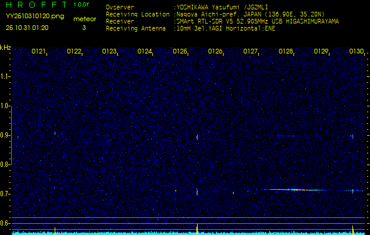Click the 0121 time marker
The width and height of the screenshot is (370, 235).
(39, 52)
